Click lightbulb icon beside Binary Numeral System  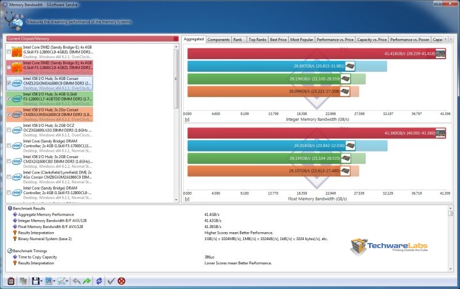tap(15, 239)
